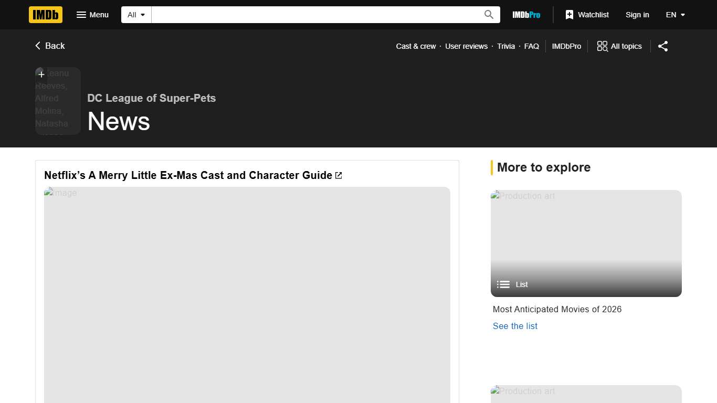Open IMDbPro from the header logo
The height and width of the screenshot is (403, 717).
click(526, 15)
